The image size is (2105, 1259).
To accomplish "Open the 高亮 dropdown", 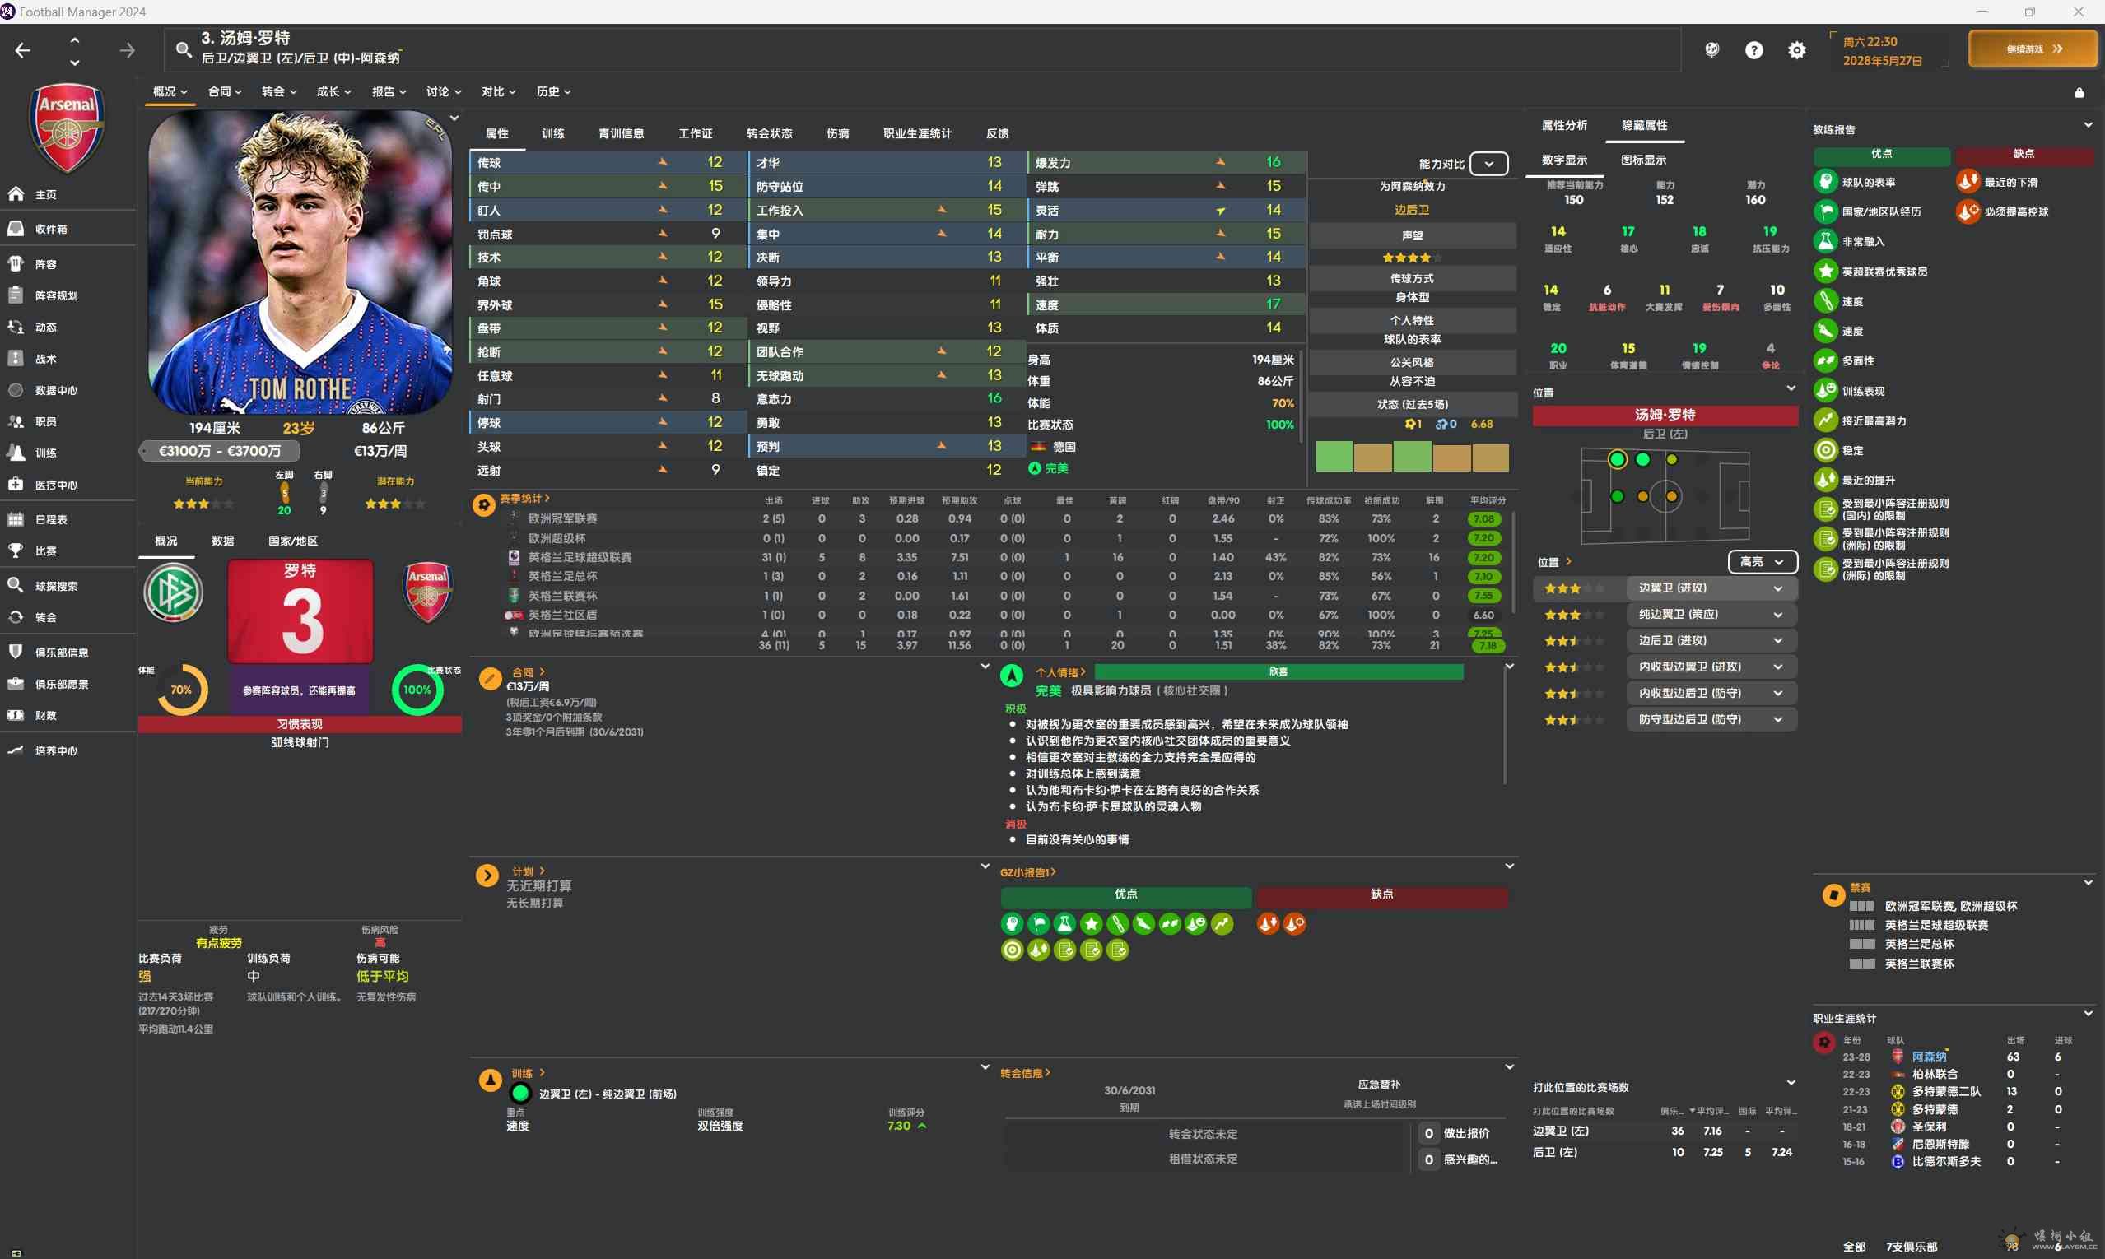I will [1762, 562].
